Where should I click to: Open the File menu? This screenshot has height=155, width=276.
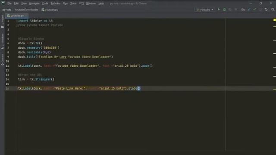[x=9, y=3]
